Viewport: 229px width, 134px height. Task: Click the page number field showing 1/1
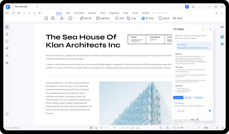114,128
